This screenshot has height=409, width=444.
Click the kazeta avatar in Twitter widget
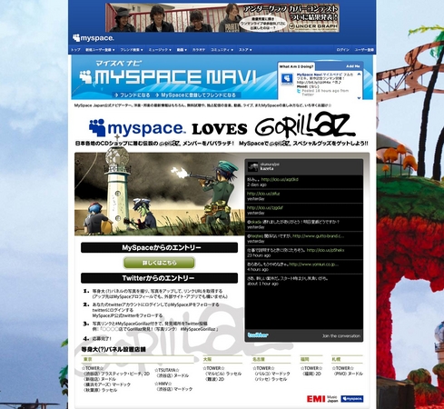tap(253, 166)
